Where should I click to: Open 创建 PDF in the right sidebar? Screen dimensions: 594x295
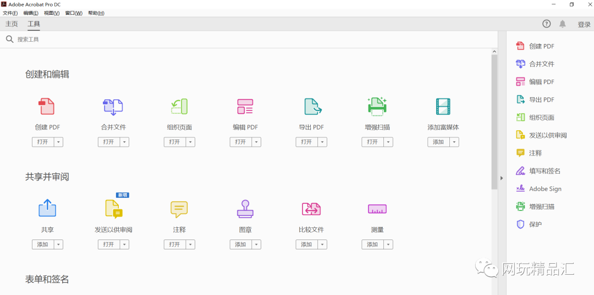535,46
